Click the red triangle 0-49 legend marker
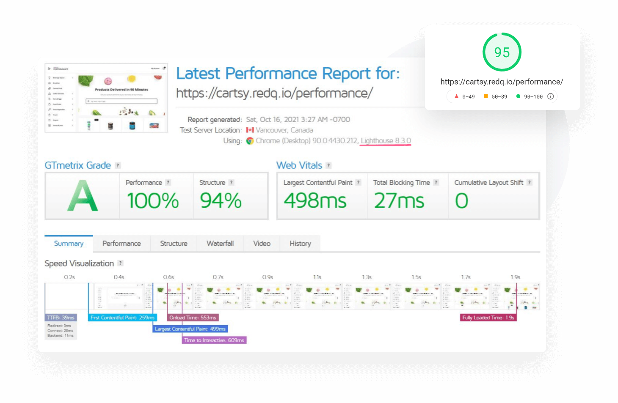This screenshot has height=403, width=618. coord(456,96)
